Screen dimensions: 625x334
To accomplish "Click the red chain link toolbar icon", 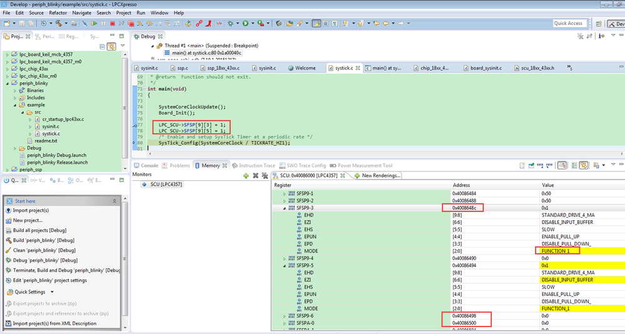I will pyautogui.click(x=198, y=24).
